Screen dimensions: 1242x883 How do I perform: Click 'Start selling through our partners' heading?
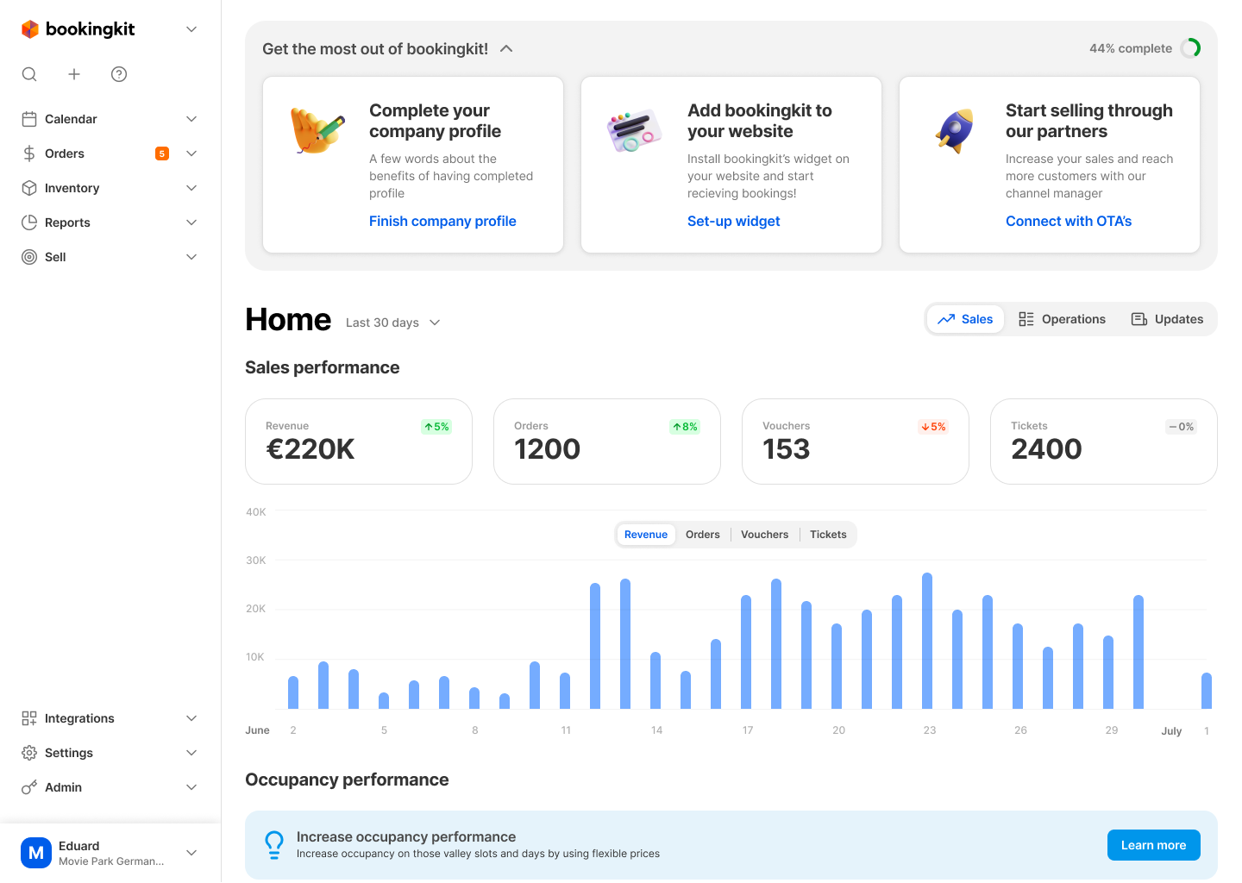[x=1089, y=121]
